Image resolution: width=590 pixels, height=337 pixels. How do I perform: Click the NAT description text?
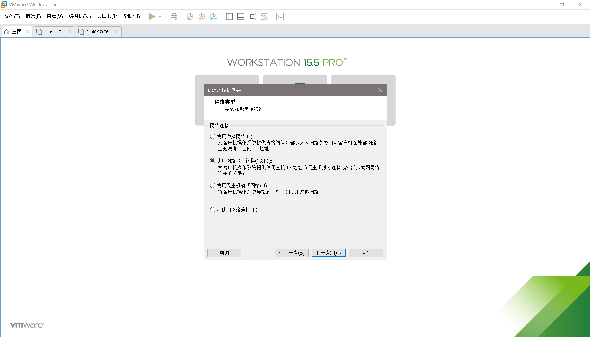pos(299,170)
